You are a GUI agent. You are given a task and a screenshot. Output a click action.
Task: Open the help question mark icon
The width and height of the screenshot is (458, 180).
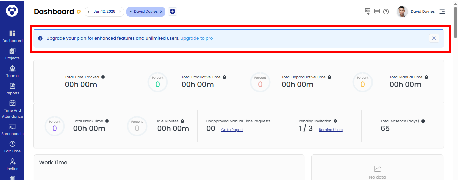(x=386, y=12)
